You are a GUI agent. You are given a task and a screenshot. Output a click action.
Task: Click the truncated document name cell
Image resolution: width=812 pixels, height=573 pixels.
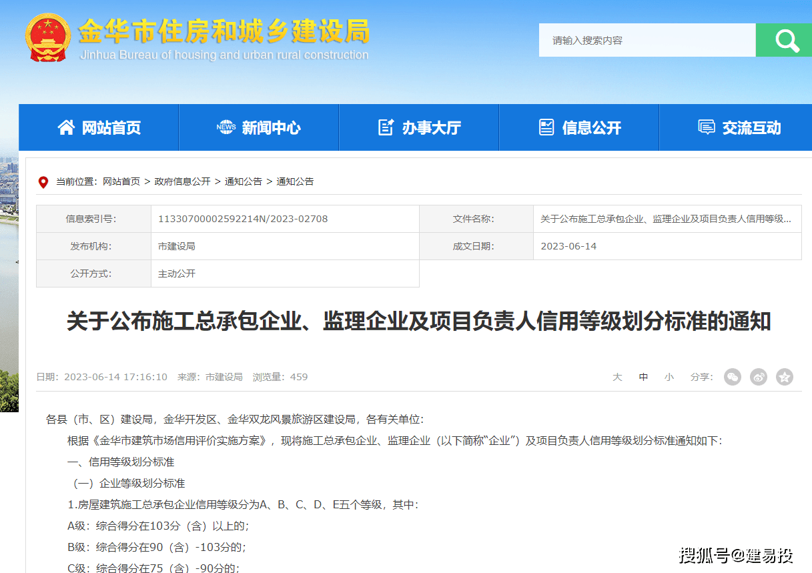[666, 219]
